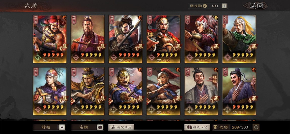The height and width of the screenshot is (134, 290).
Task: Select the 甘寧 general card
Action: (x=125, y=39)
